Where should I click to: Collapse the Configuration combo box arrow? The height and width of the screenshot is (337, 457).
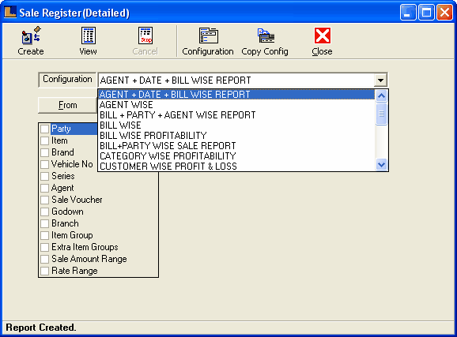380,80
